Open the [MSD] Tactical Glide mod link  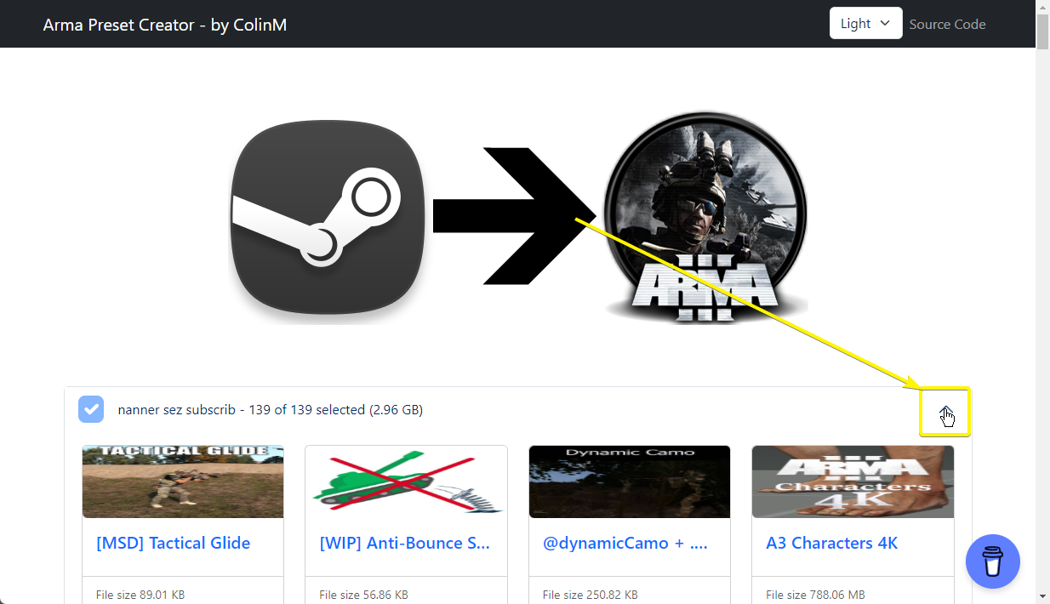(174, 543)
